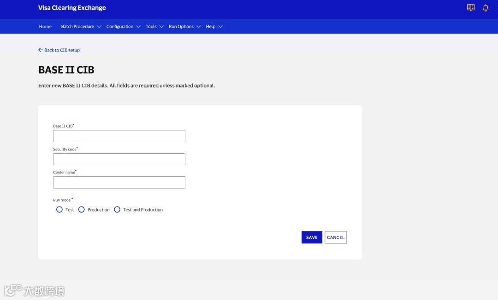Open the documentation book icon
The height and width of the screenshot is (300, 498).
point(471,8)
